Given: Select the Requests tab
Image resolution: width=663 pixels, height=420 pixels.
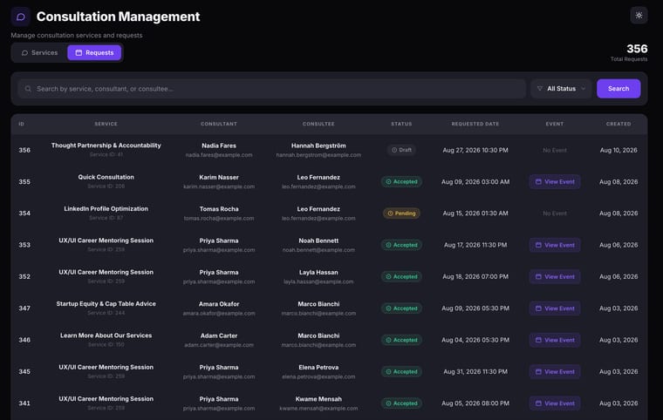Looking at the screenshot, I should (94, 53).
